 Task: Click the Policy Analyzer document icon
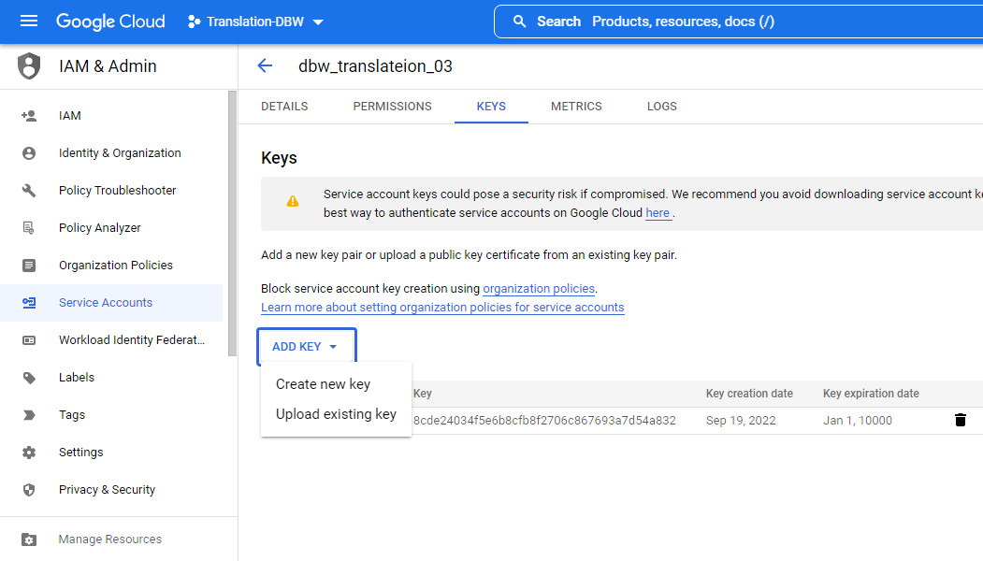29,227
